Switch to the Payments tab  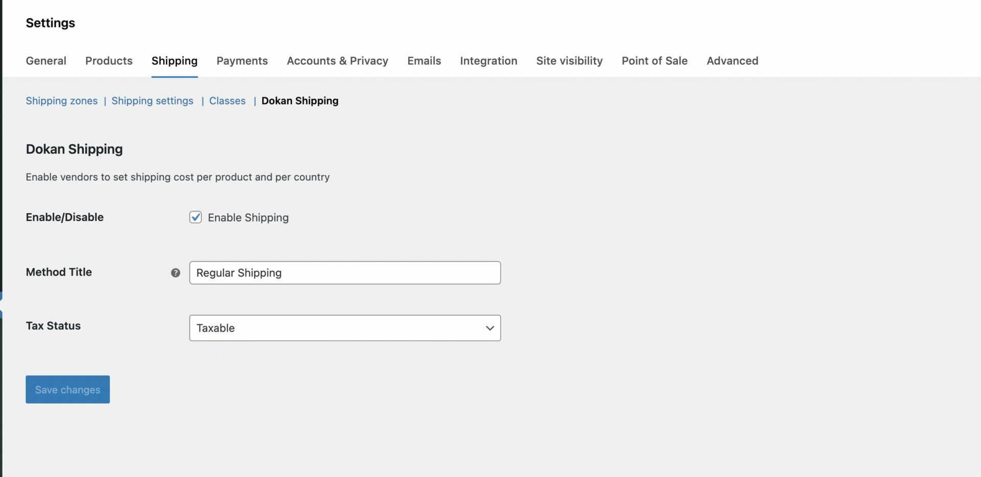242,61
